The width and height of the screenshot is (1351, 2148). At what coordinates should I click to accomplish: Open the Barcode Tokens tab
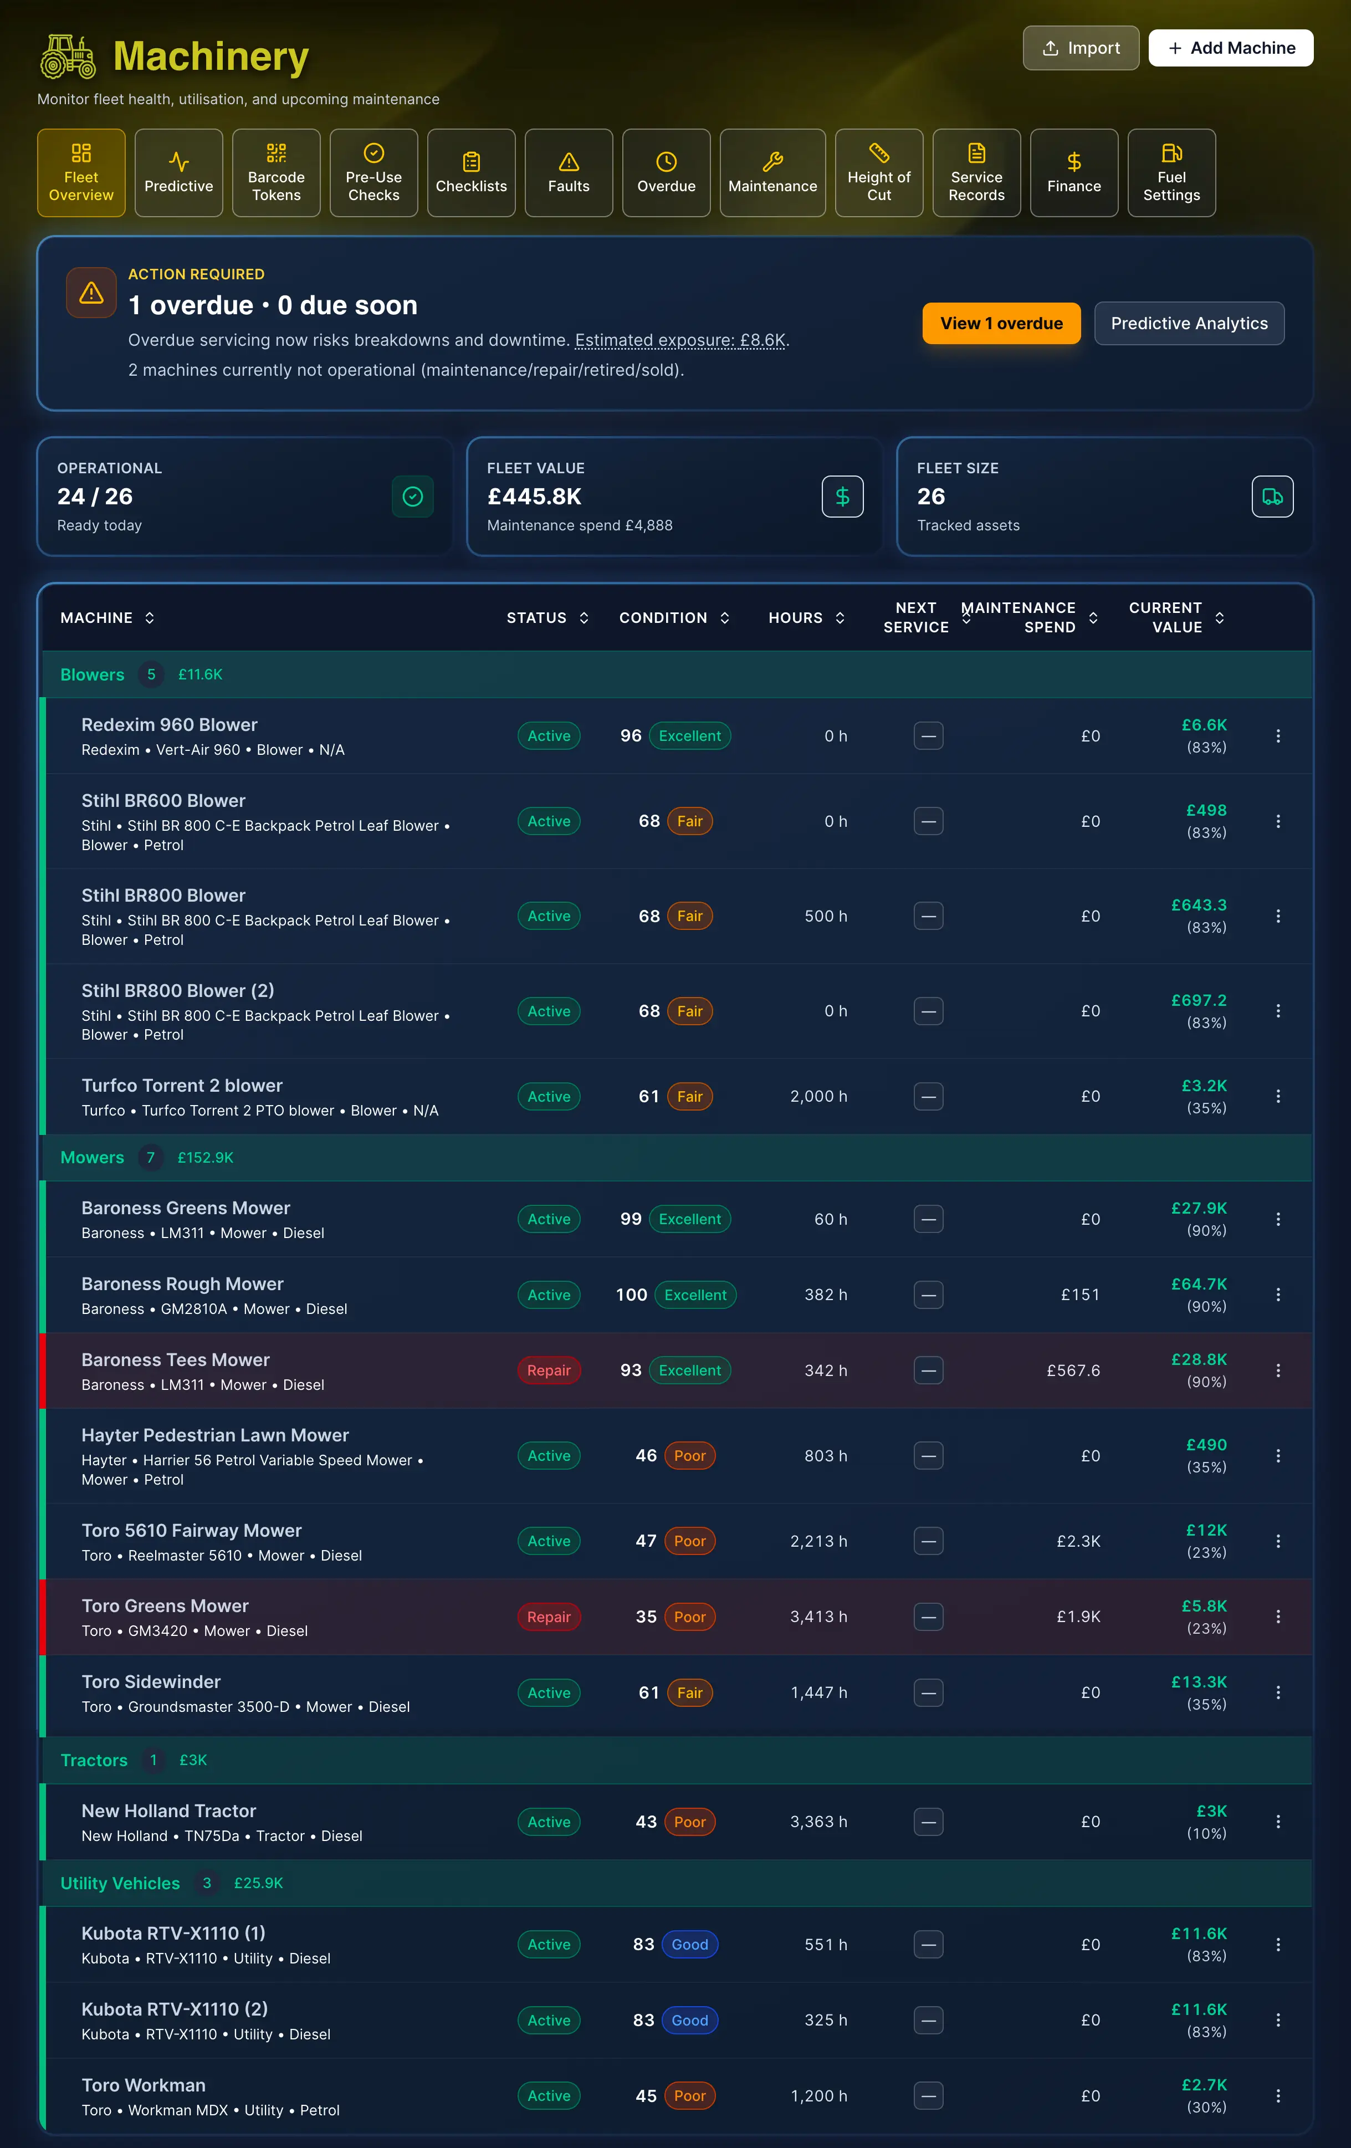pyautogui.click(x=277, y=173)
